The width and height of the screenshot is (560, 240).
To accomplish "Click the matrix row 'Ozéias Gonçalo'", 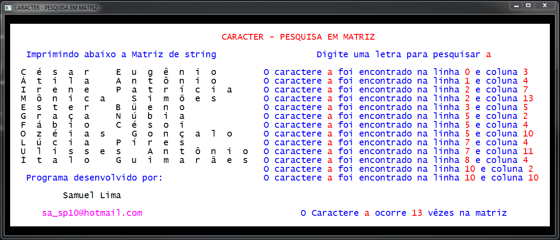I will (126, 134).
